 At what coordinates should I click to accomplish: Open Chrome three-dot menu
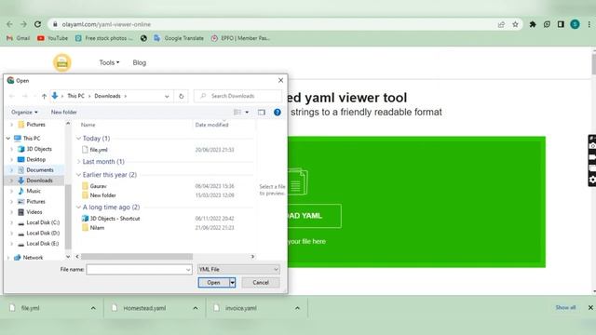589,24
